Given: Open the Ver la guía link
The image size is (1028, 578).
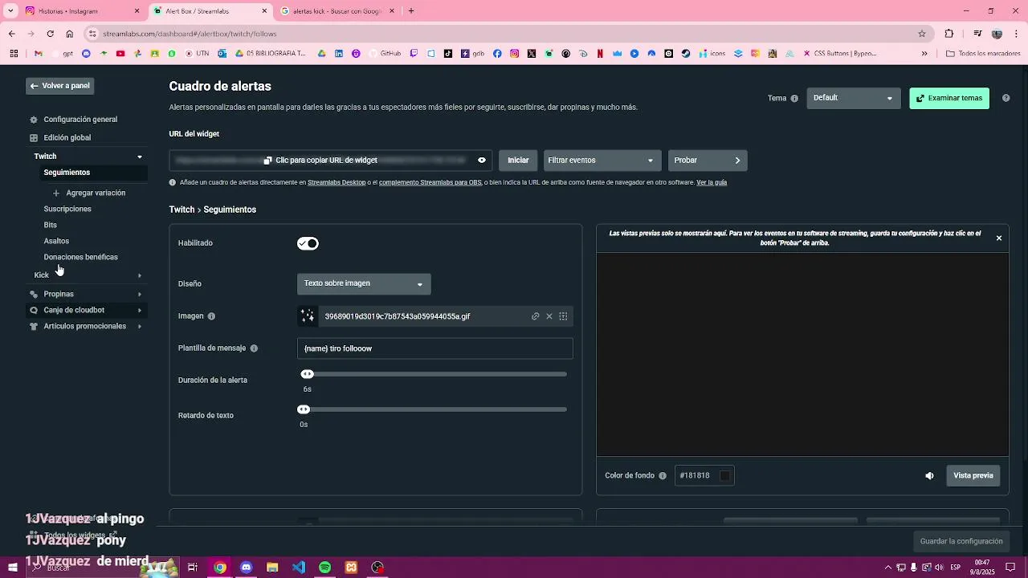Looking at the screenshot, I should 712,183.
